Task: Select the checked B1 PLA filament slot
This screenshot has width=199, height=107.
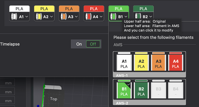Action: coord(124,90)
